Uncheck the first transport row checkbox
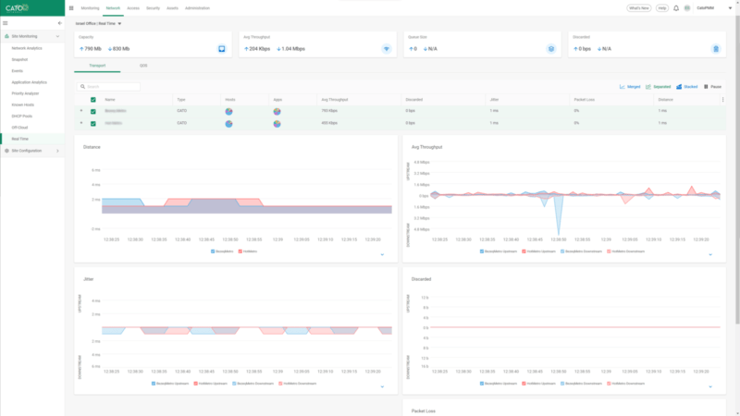Screen dimensions: 740x416 click(x=92, y=111)
